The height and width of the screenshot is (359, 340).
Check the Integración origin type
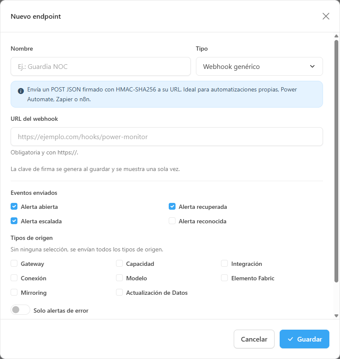tap(224, 264)
